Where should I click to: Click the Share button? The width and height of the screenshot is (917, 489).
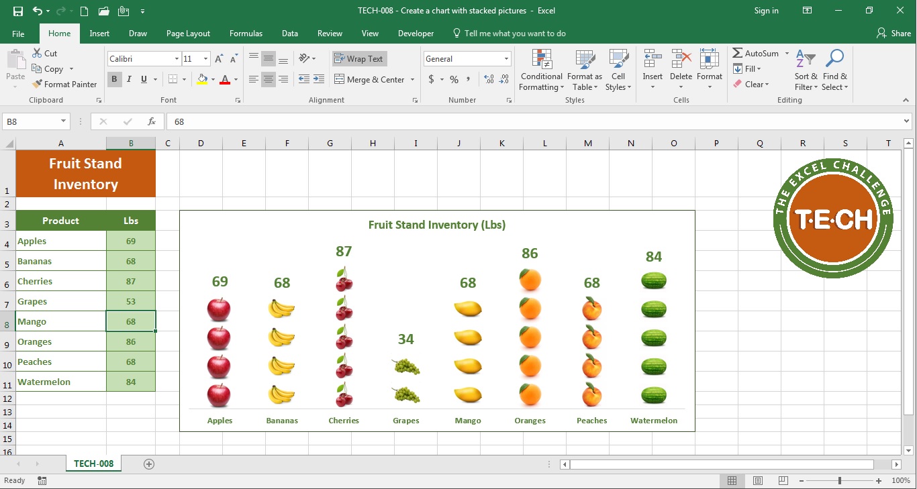click(x=894, y=34)
